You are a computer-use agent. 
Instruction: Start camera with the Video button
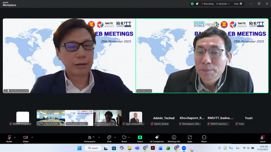click(x=25, y=138)
